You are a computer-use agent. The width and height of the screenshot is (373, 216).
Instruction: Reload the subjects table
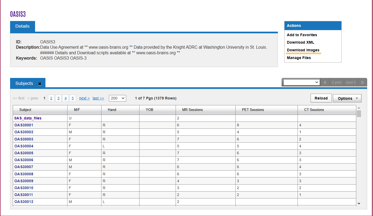pos(321,98)
